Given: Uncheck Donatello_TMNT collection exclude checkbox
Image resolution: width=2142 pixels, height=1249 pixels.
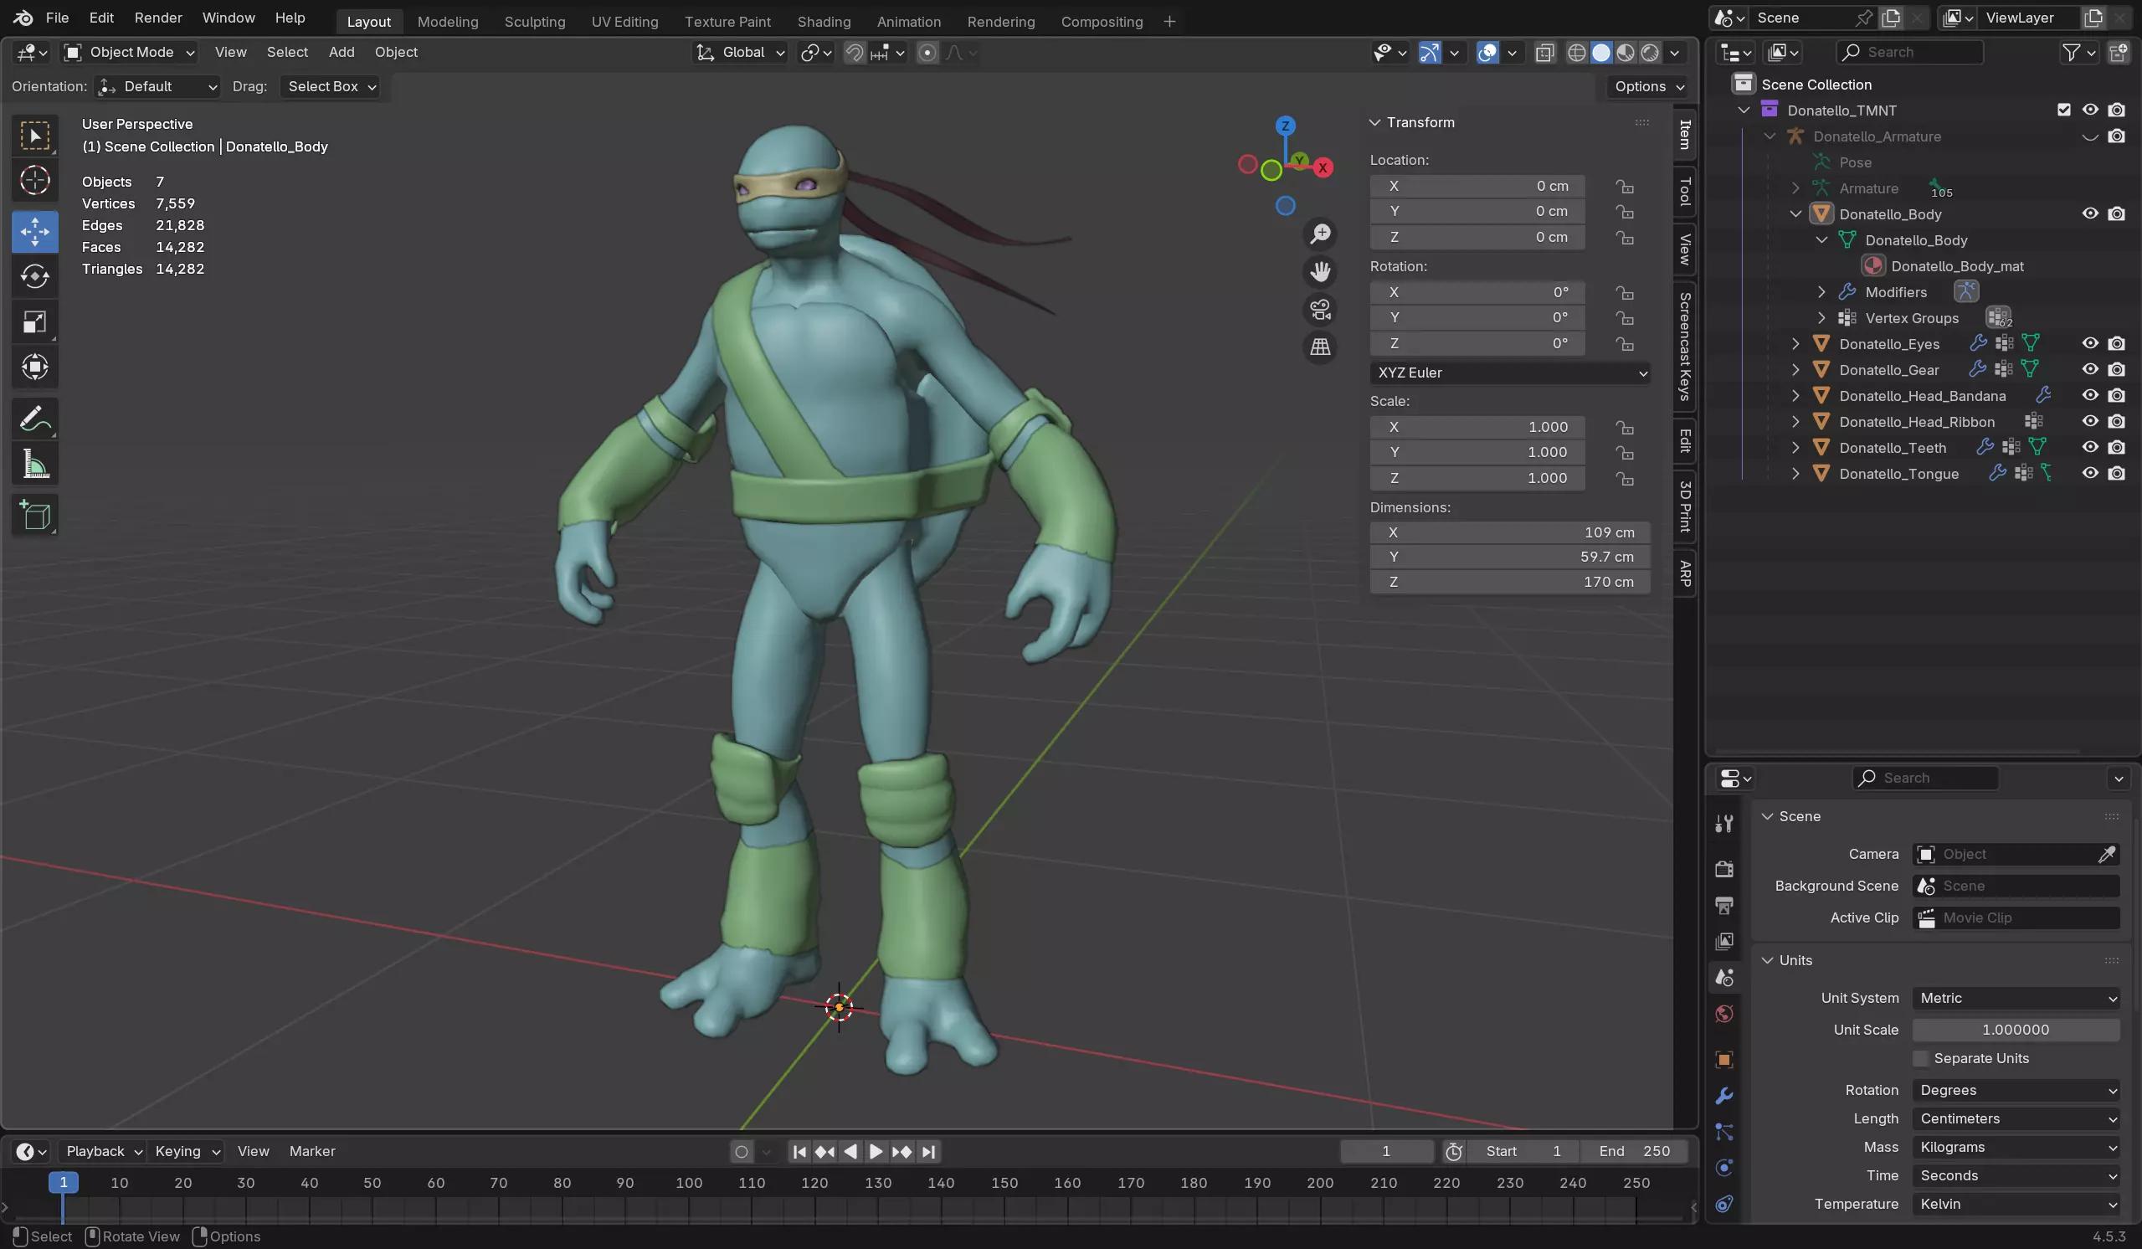Looking at the screenshot, I should pos(2064,110).
